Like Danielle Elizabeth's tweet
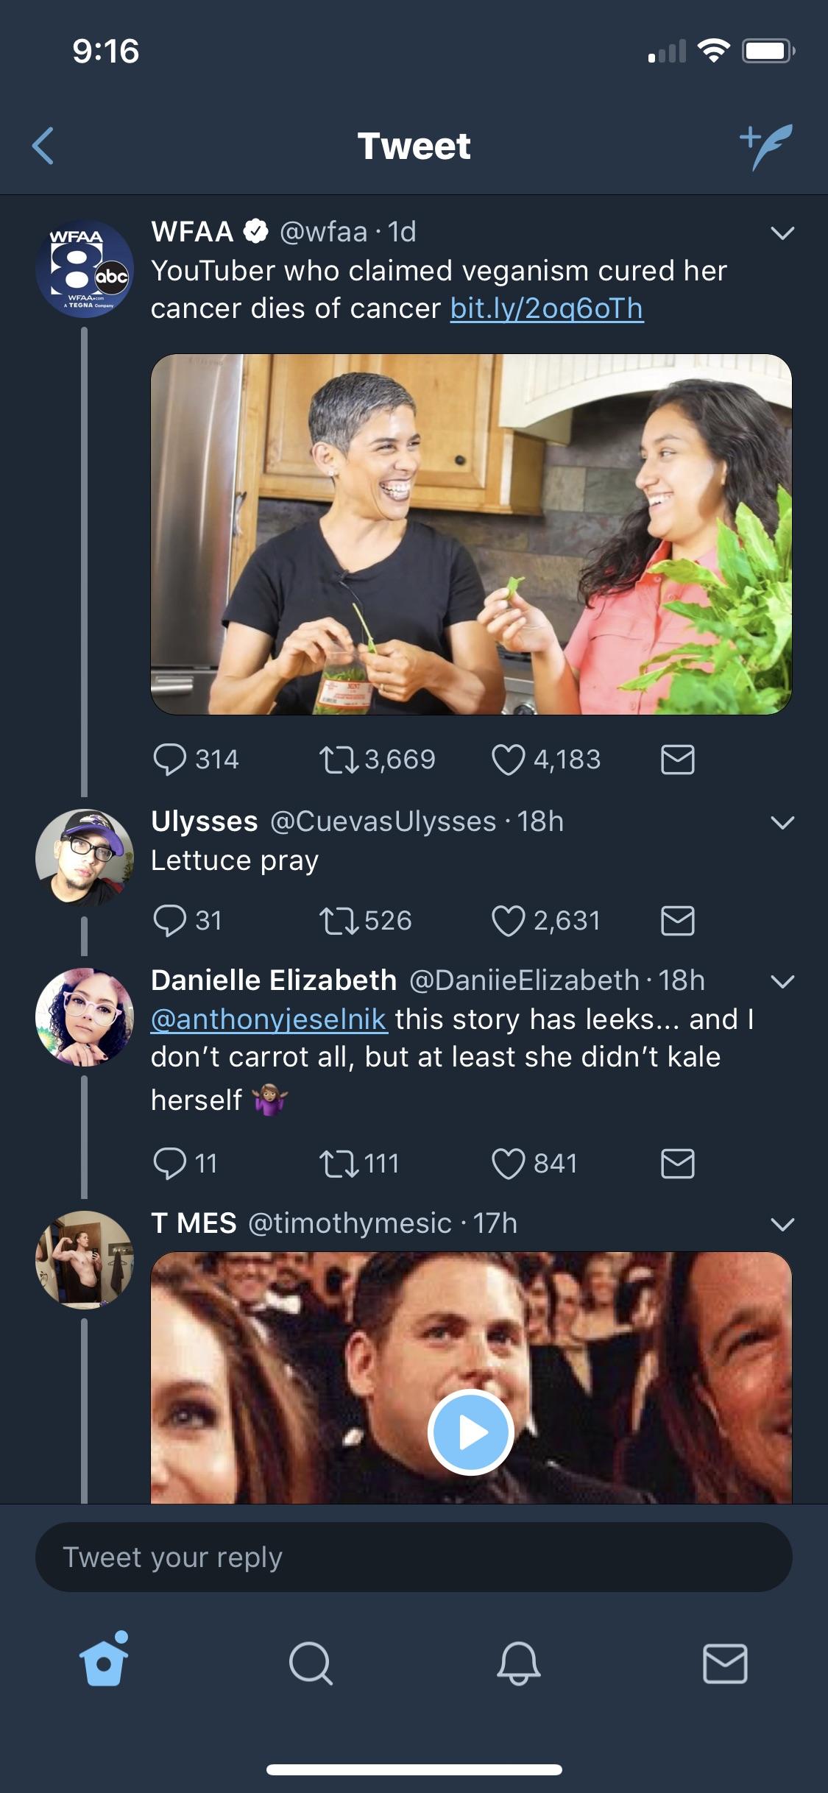This screenshot has width=828, height=1793. (508, 1164)
